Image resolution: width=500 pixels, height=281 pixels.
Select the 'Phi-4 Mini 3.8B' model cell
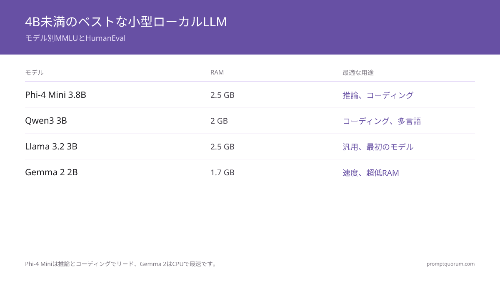click(55, 95)
